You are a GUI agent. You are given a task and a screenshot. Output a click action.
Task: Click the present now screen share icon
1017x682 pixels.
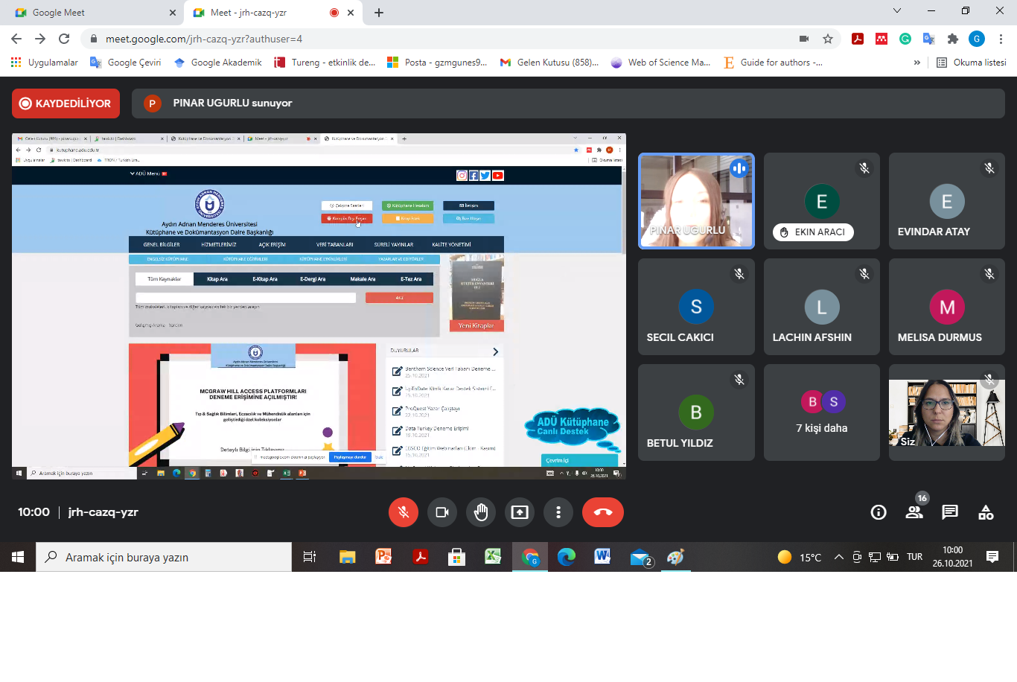[520, 512]
